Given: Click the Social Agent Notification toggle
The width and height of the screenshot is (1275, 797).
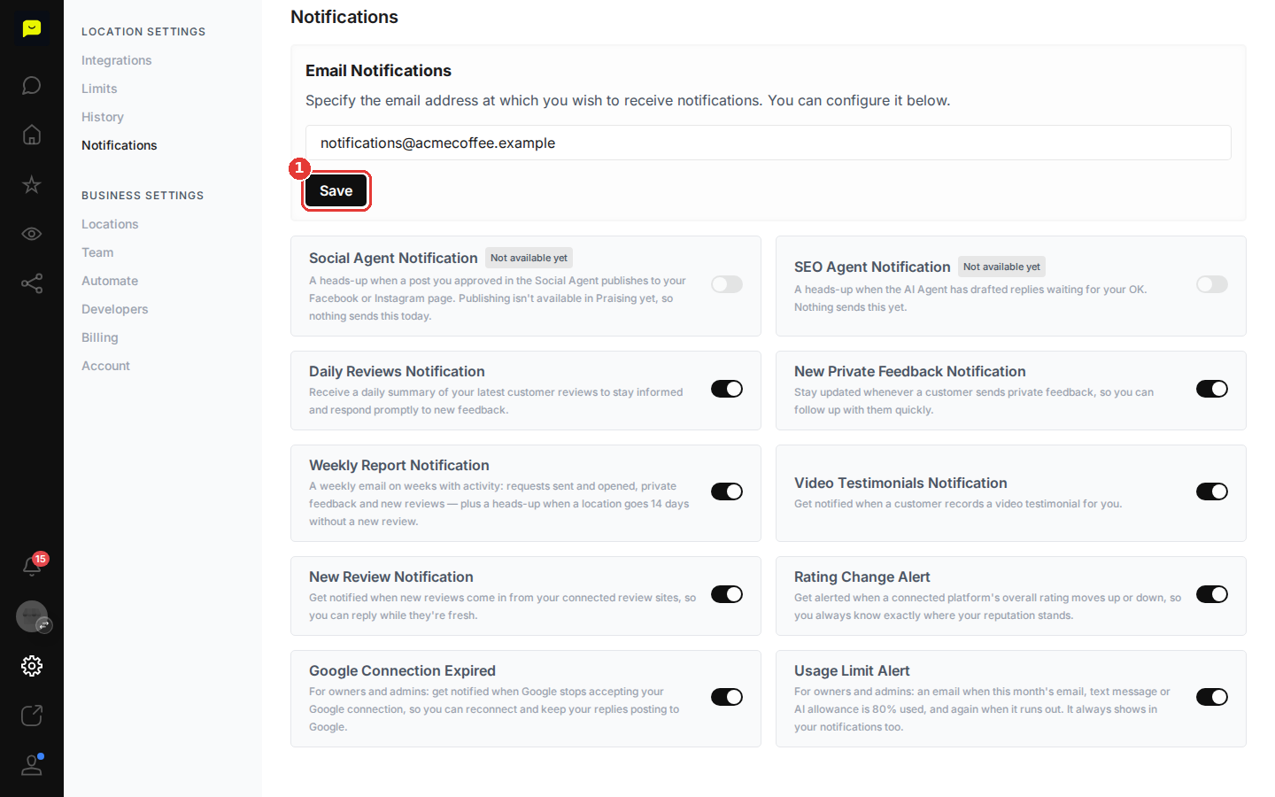Looking at the screenshot, I should pyautogui.click(x=727, y=284).
